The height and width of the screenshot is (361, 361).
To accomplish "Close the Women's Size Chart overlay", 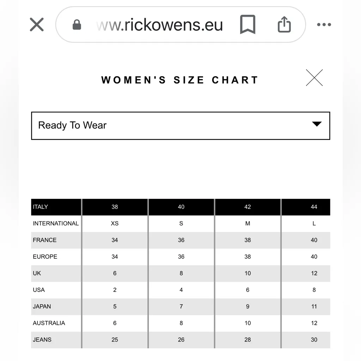I will [x=314, y=78].
